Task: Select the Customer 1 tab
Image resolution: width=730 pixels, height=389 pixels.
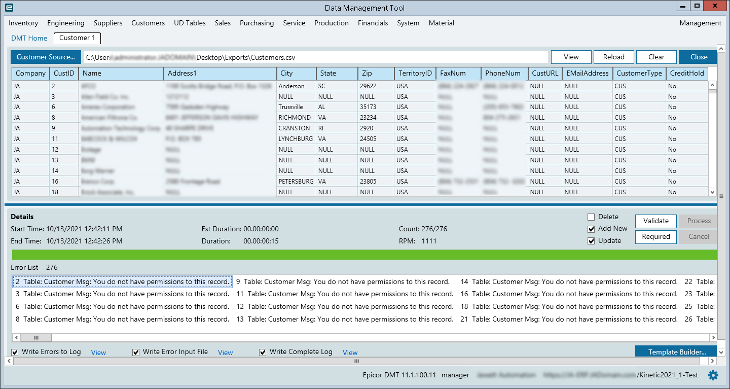Action: pos(77,38)
